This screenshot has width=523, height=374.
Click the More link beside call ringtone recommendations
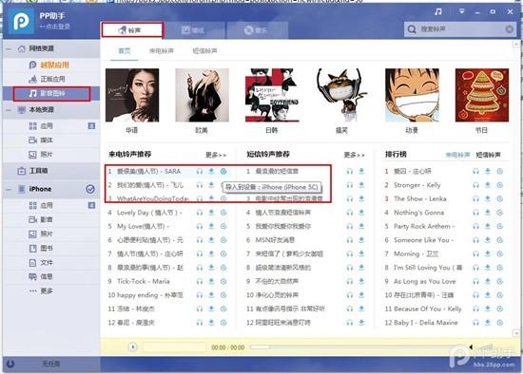[216, 155]
